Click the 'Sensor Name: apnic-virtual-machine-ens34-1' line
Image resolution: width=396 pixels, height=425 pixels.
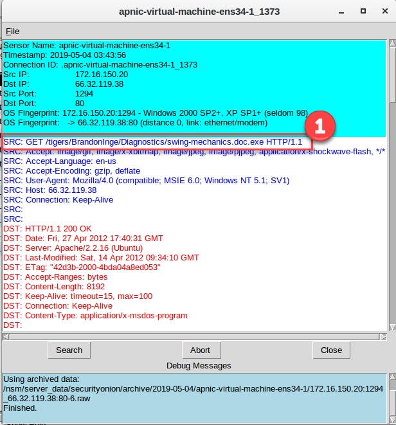(87, 46)
